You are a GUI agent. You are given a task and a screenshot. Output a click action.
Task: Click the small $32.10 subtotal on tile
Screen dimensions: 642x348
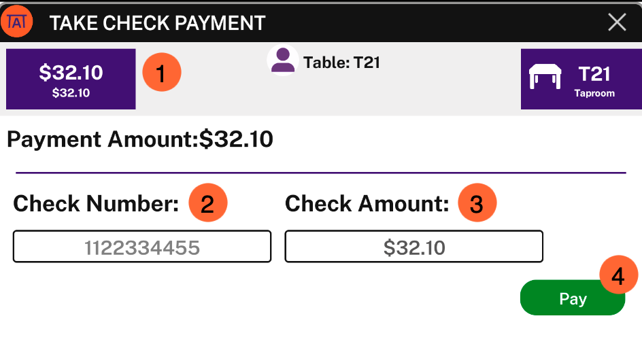[71, 93]
